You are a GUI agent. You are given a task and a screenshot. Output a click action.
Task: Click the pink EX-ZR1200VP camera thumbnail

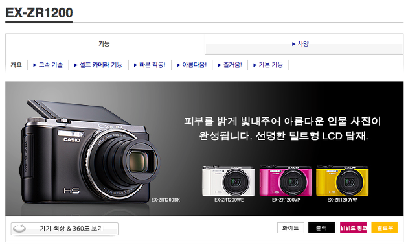pyautogui.click(x=286, y=181)
